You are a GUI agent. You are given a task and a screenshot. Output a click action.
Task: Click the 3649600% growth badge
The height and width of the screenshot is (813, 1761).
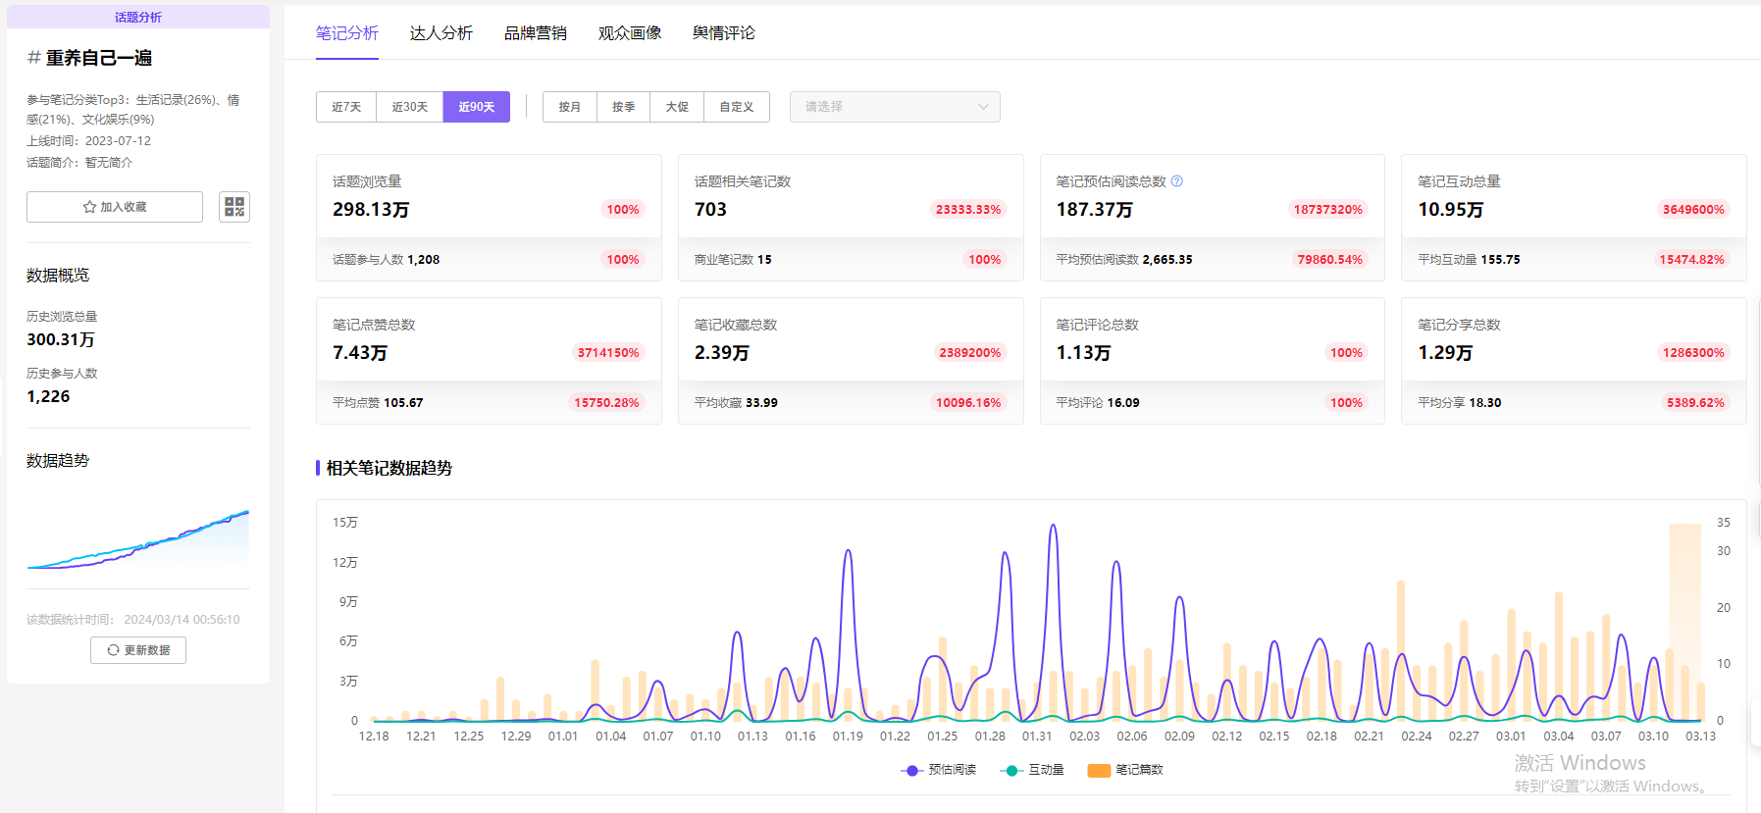[1693, 209]
